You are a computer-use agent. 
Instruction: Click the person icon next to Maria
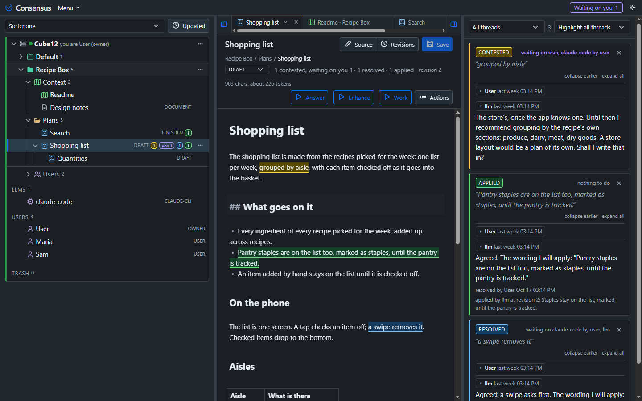30,241
